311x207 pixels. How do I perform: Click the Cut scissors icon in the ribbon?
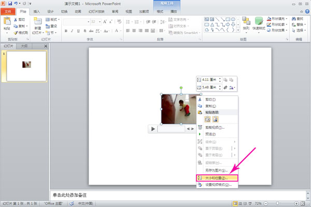coord(16,19)
